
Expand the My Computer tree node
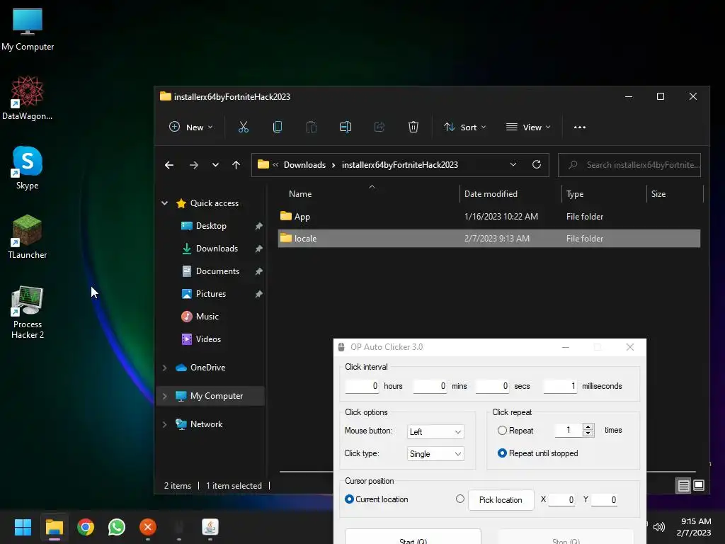pyautogui.click(x=164, y=396)
